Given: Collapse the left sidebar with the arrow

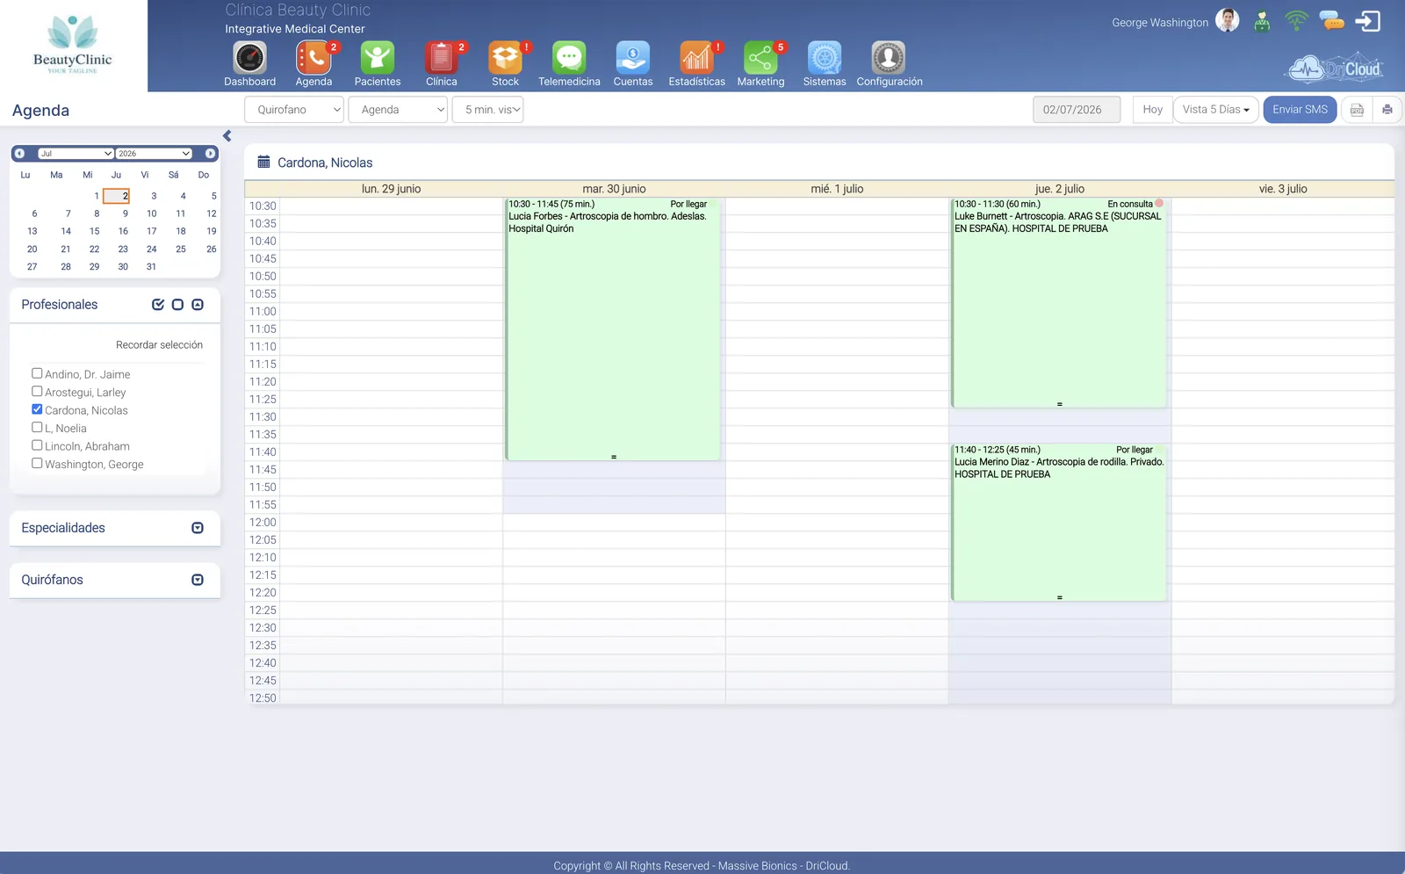Looking at the screenshot, I should [227, 136].
